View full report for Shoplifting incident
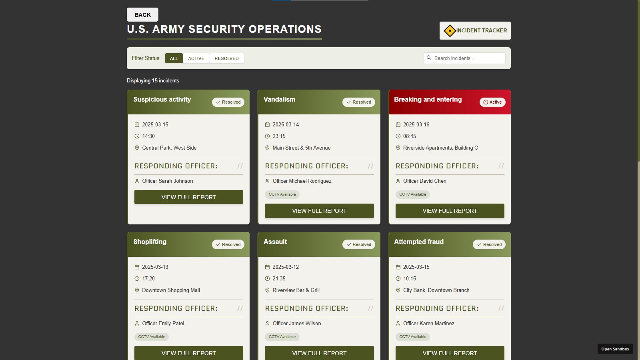 tap(189, 353)
